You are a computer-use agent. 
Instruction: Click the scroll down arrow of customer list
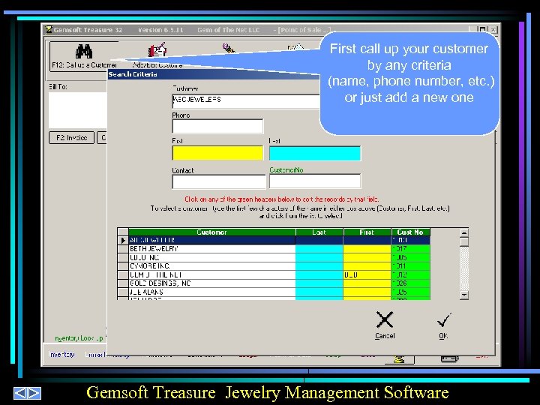click(464, 295)
